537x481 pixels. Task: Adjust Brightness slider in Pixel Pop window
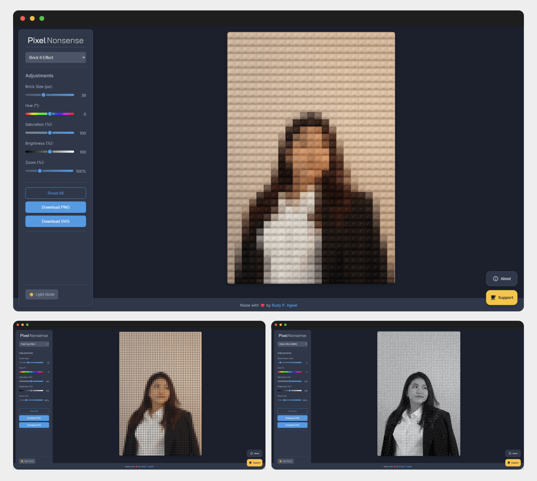pyautogui.click(x=31, y=391)
